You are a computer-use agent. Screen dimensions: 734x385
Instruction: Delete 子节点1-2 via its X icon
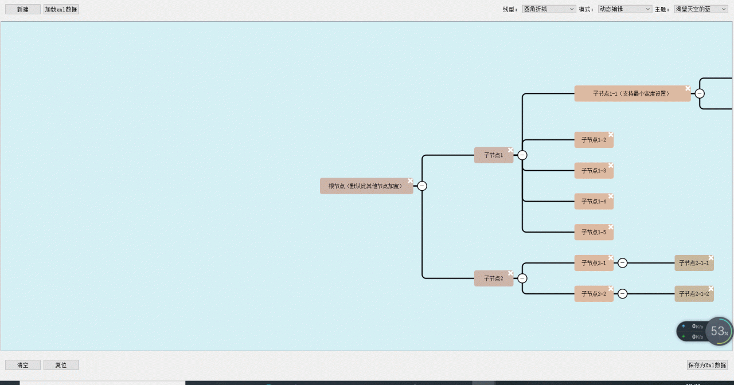[x=611, y=135]
